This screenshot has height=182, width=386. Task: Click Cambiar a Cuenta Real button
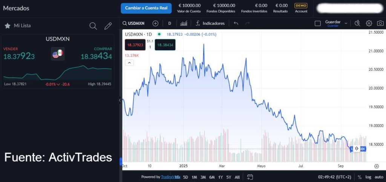pyautogui.click(x=146, y=8)
